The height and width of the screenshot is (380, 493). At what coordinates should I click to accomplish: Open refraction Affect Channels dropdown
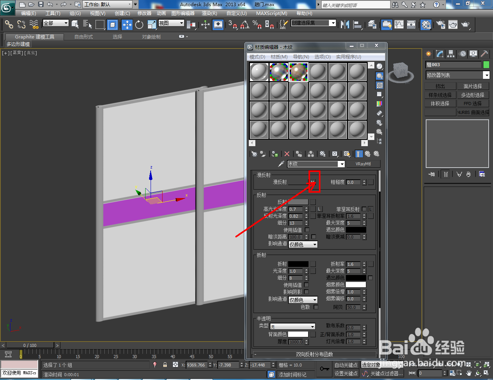click(303, 300)
